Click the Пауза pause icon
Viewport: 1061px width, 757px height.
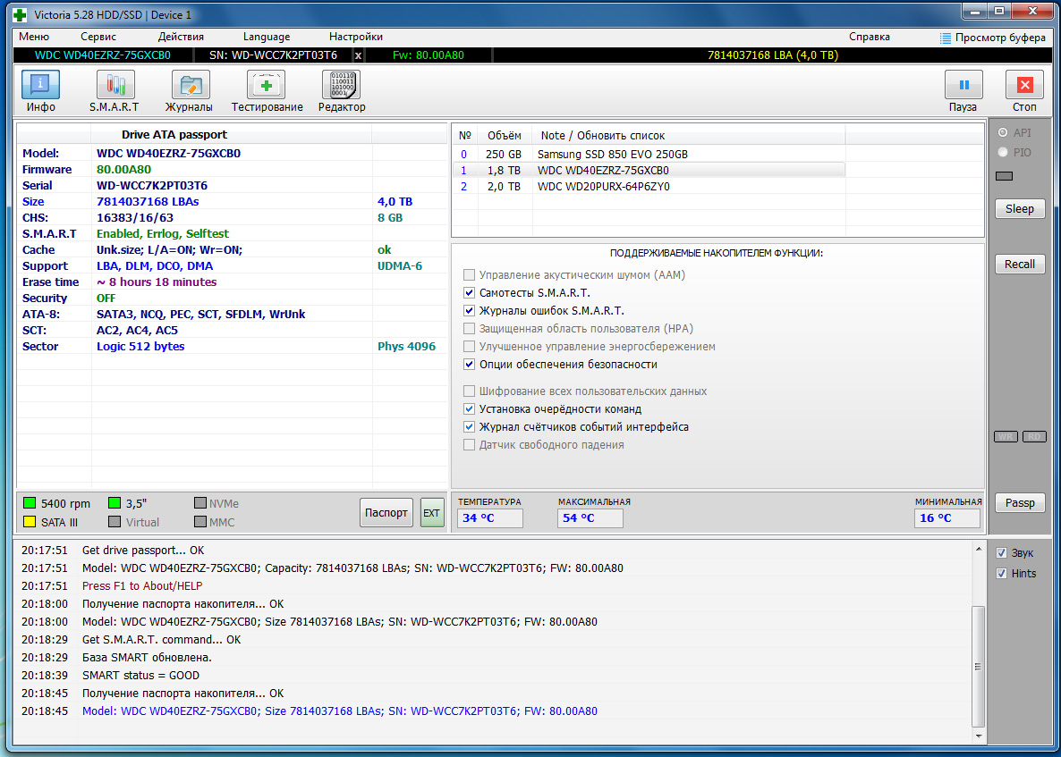click(963, 85)
